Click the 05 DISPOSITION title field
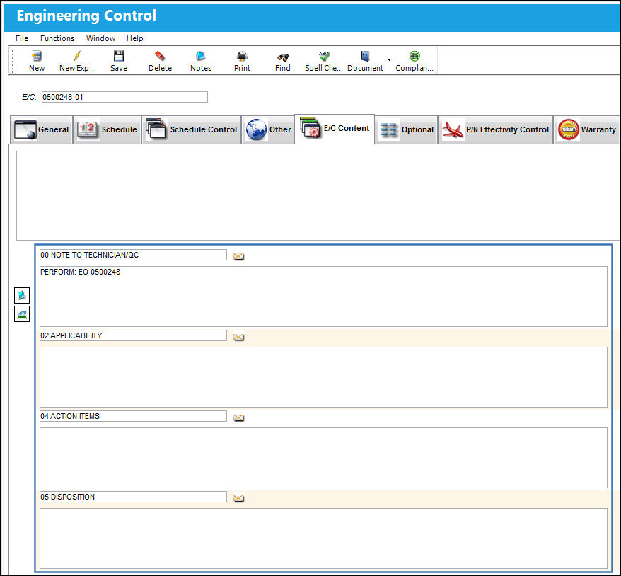Screen dimensions: 621x576 click(x=133, y=497)
